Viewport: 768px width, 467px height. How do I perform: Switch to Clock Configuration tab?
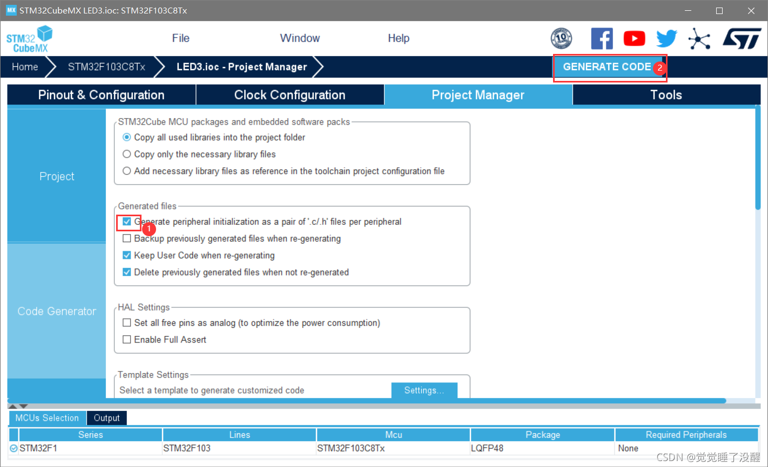tap(289, 95)
